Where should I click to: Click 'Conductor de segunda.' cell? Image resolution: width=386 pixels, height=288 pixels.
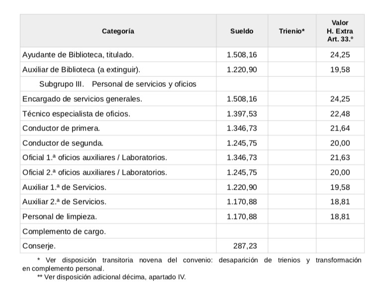63,143
